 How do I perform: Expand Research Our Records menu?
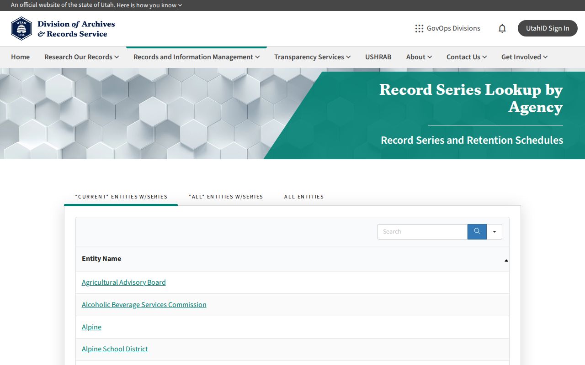(82, 57)
